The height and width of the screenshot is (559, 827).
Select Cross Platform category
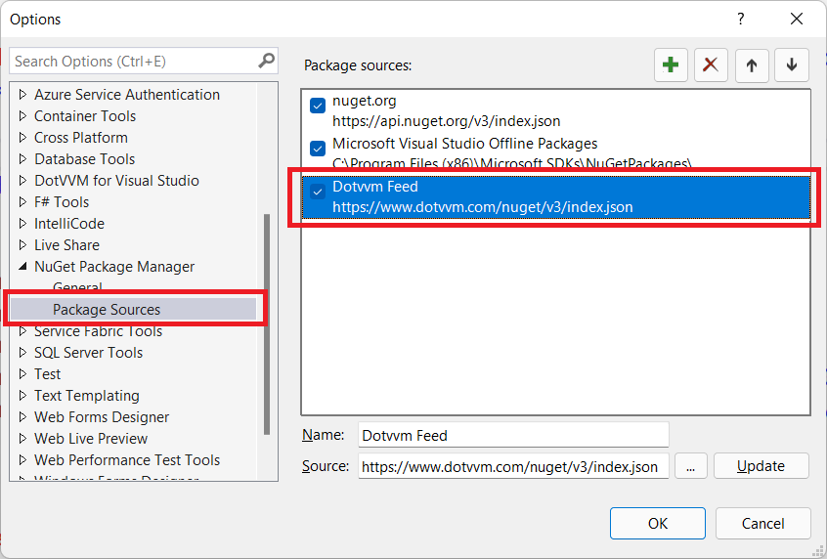81,138
